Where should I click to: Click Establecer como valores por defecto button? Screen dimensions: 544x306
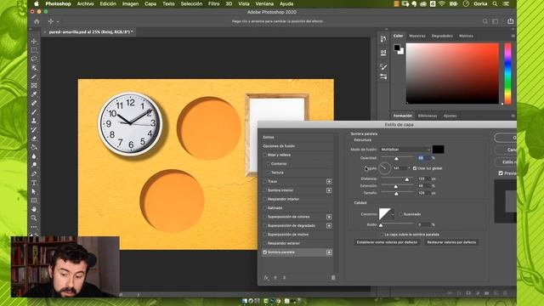tap(387, 242)
